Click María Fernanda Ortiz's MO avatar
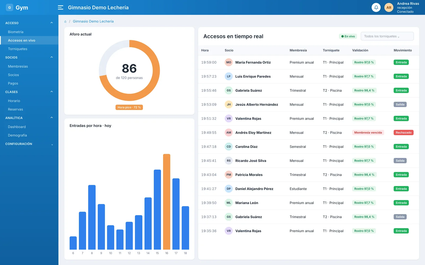This screenshot has width=425, height=265. [229, 62]
